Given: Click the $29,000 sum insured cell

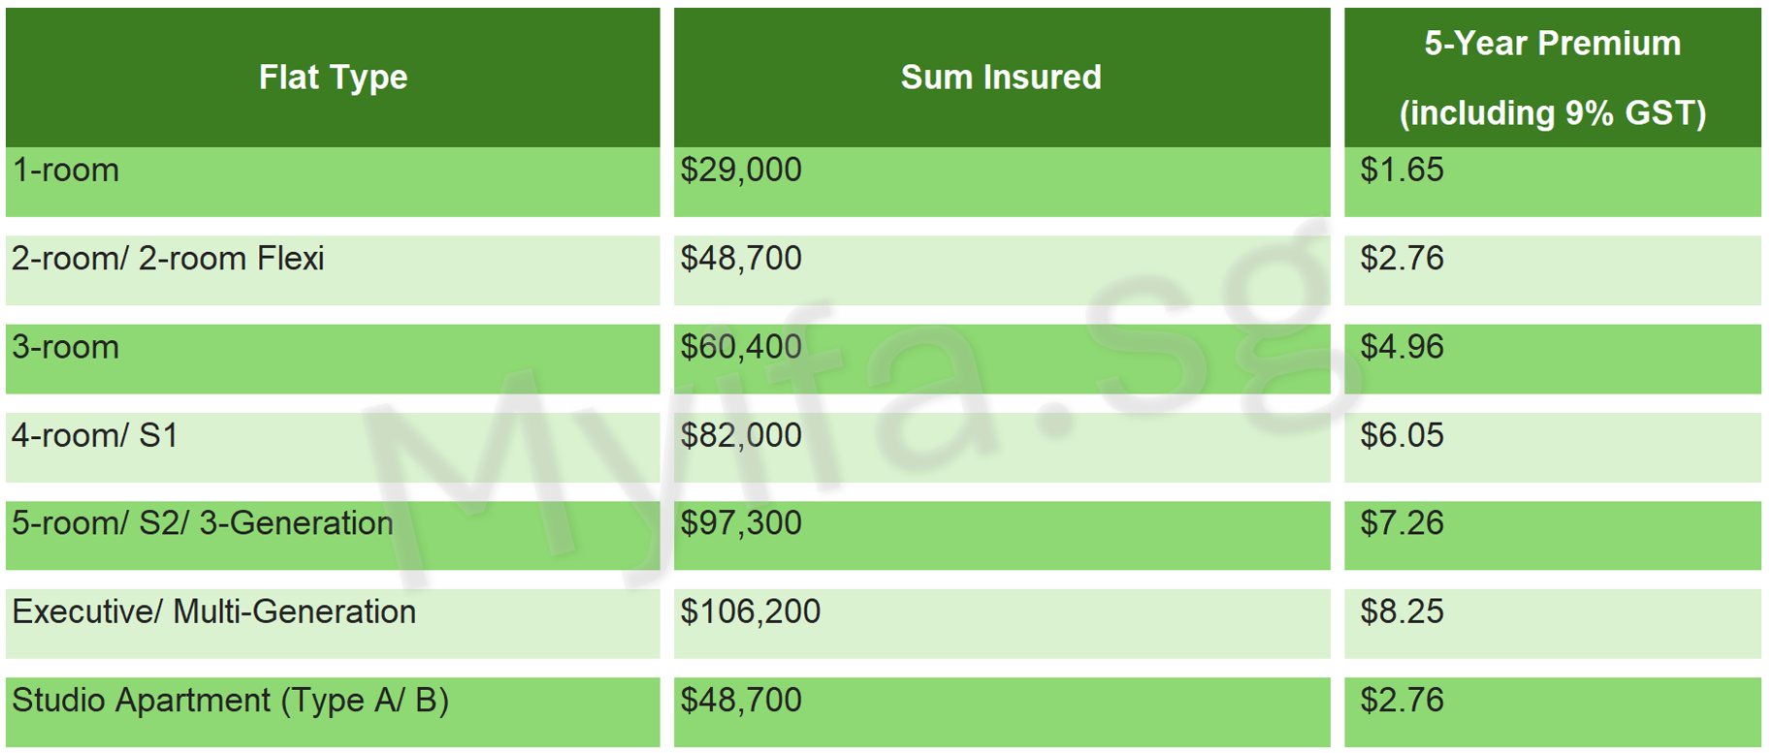Looking at the screenshot, I should click(741, 171).
